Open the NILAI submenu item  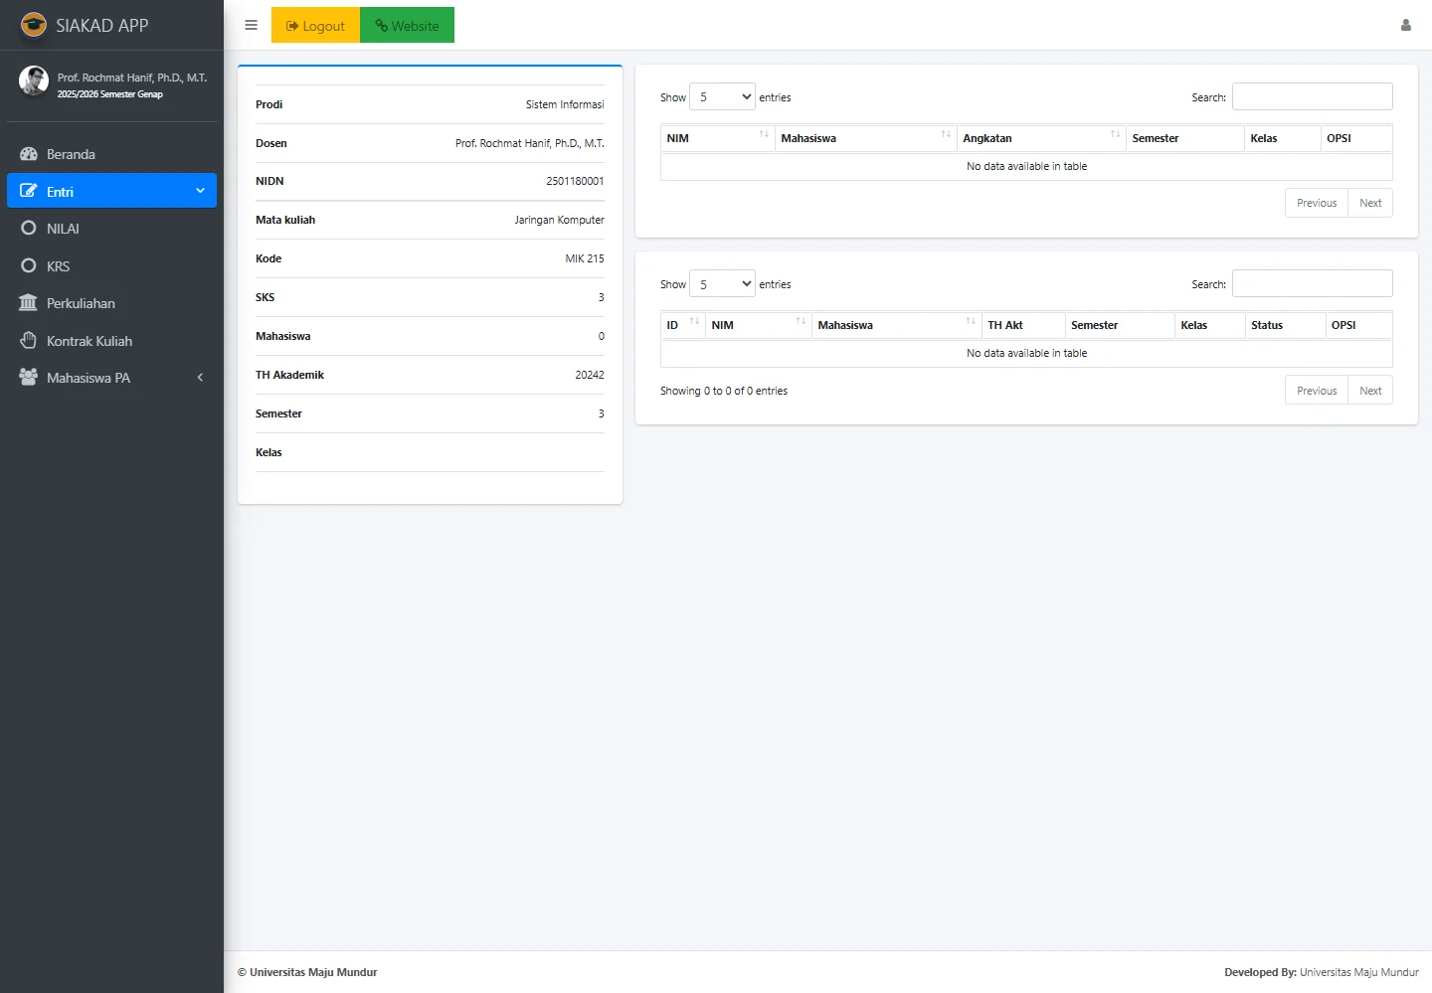point(63,229)
